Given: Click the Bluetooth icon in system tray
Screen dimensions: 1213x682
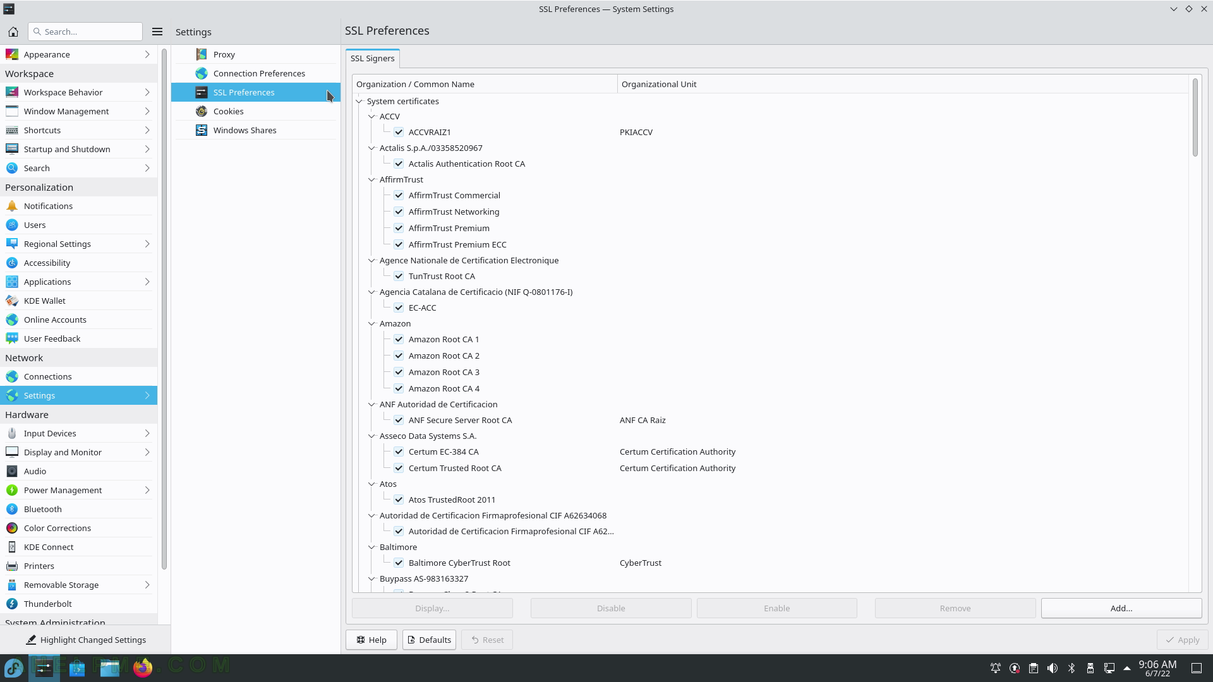Looking at the screenshot, I should pos(1071,668).
